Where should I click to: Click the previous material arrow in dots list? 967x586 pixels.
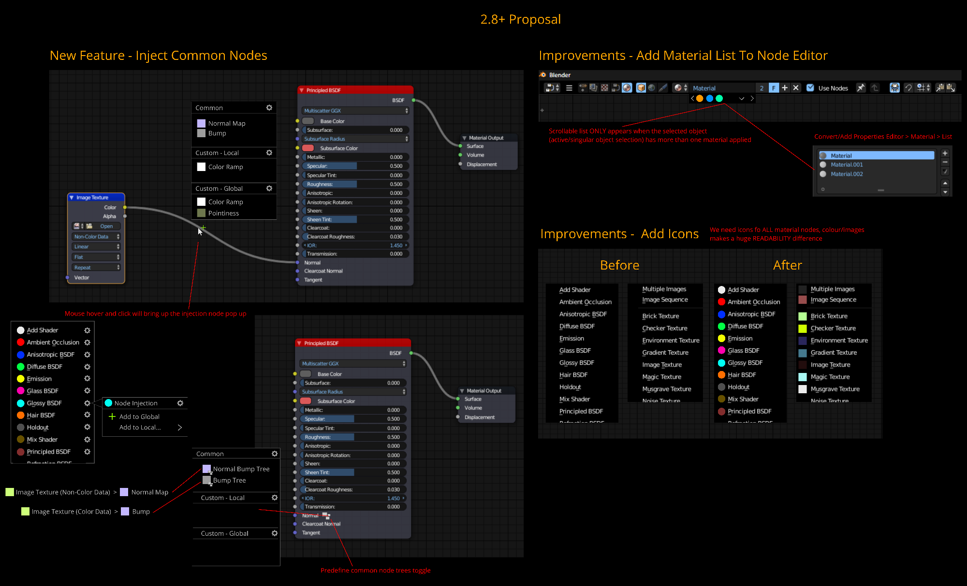tap(692, 99)
